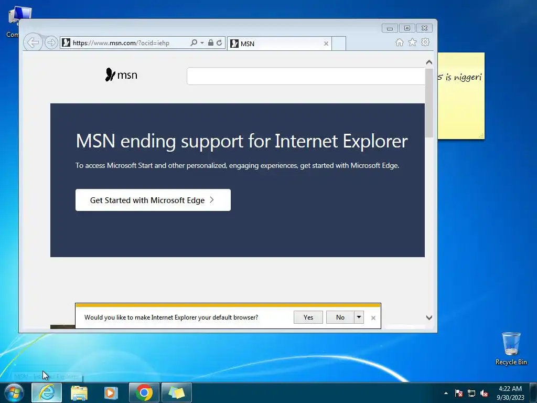
Task: Open a new blank tab
Action: click(339, 44)
